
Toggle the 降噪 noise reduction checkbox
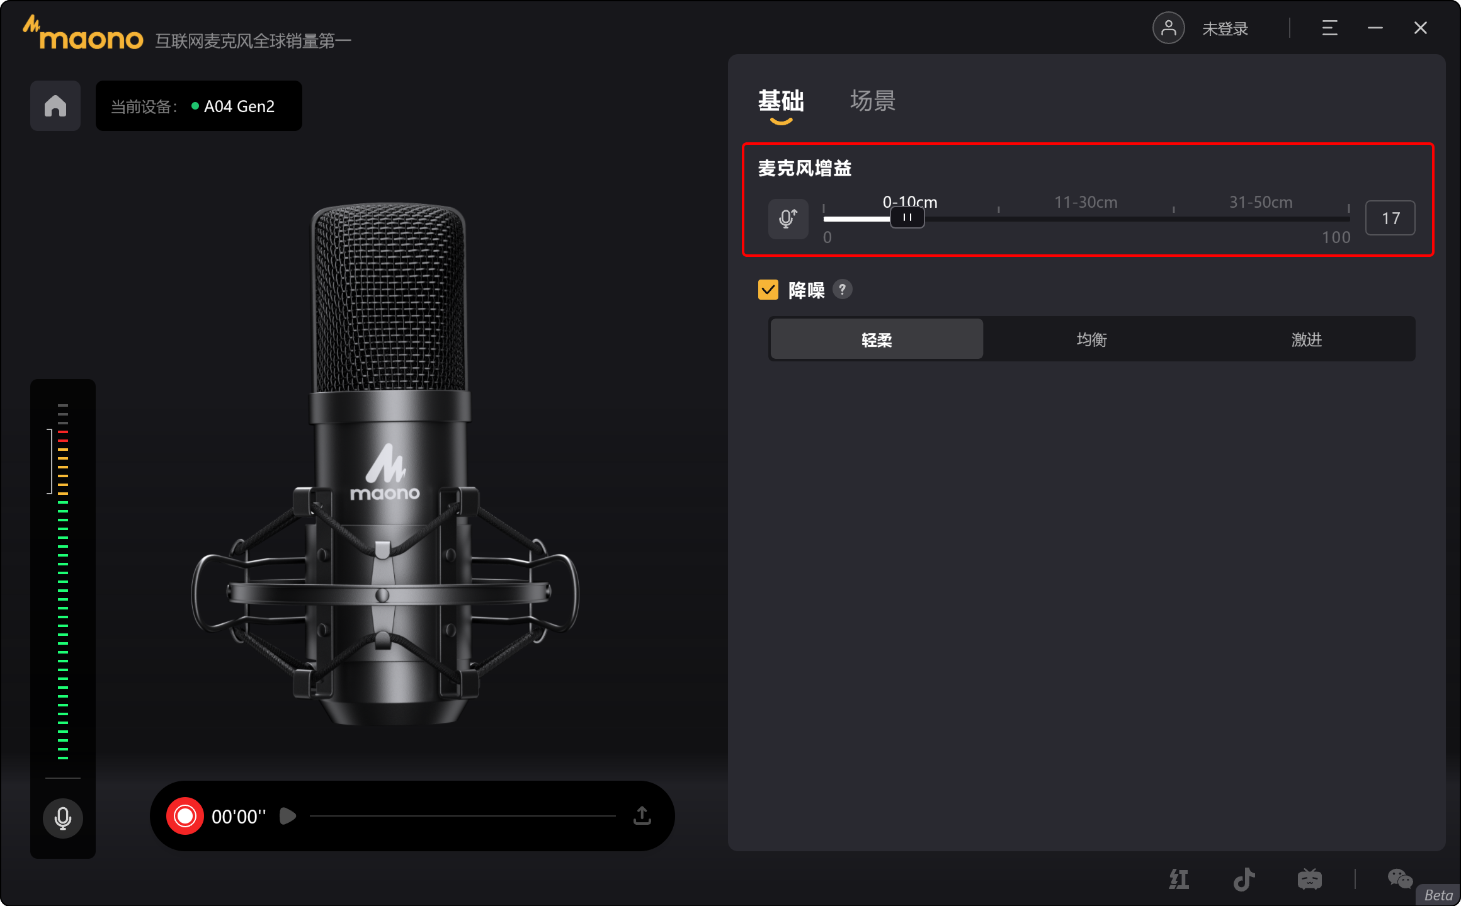(768, 290)
